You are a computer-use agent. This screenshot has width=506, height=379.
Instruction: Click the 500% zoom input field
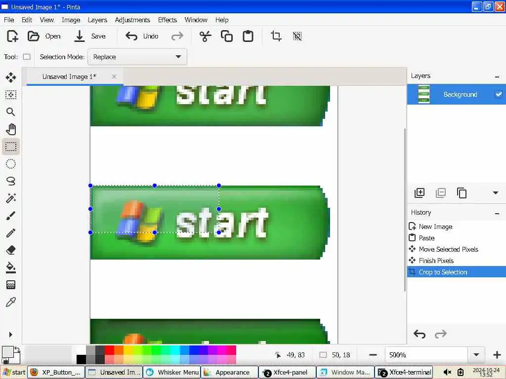point(426,355)
